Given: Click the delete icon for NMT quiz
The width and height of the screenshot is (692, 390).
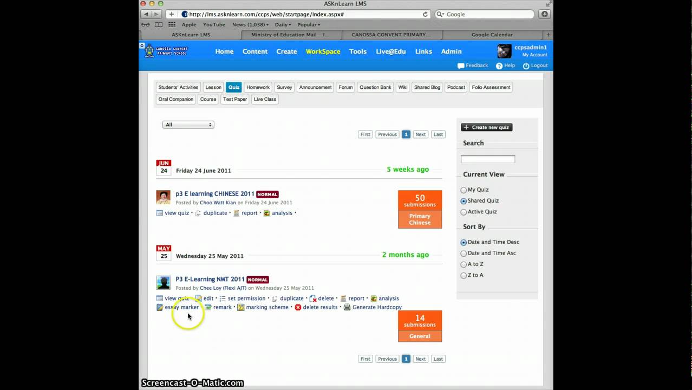Looking at the screenshot, I should tap(313, 298).
